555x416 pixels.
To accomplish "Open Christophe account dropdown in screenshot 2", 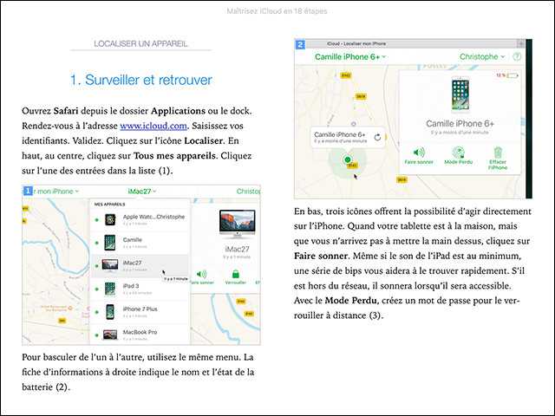I will point(482,56).
